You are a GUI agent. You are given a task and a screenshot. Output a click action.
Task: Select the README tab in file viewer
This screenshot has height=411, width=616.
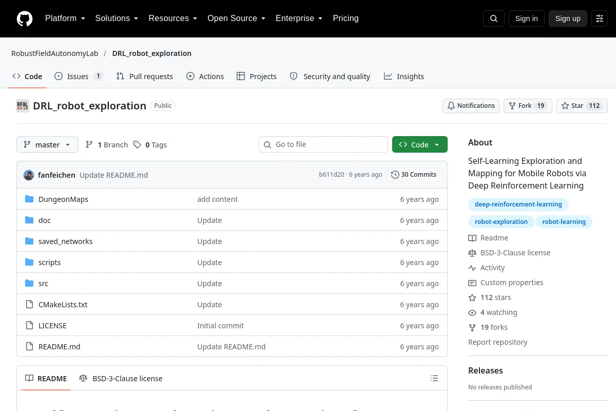pyautogui.click(x=46, y=379)
